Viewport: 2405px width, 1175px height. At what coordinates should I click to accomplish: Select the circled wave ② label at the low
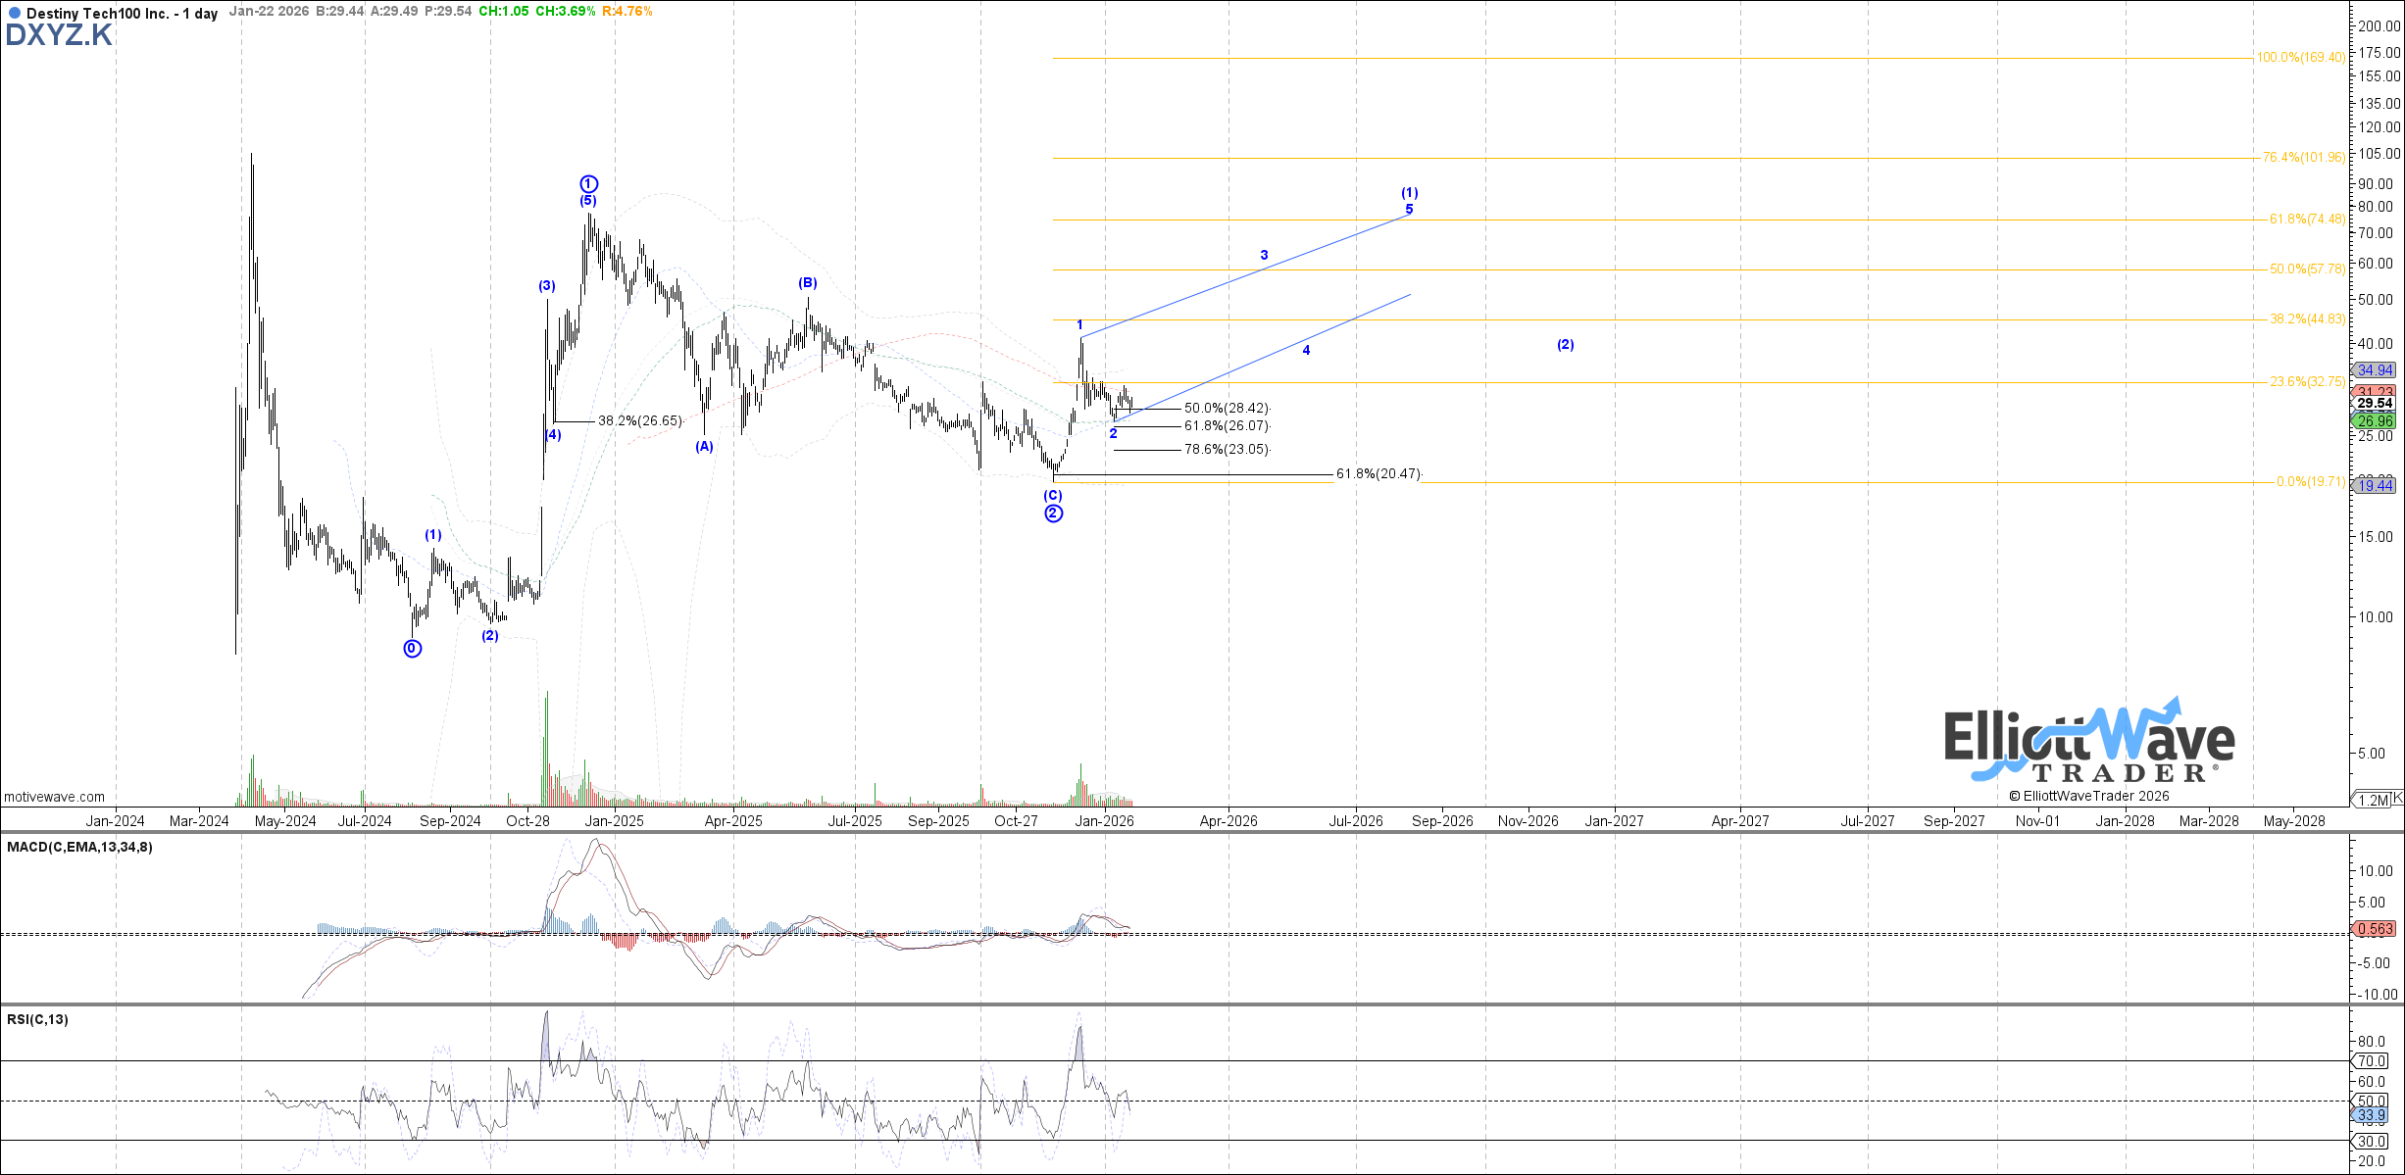click(1052, 513)
